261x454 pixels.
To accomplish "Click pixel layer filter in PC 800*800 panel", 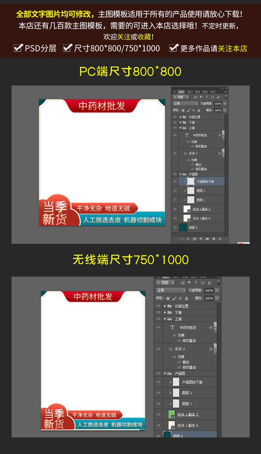I will (195, 97).
